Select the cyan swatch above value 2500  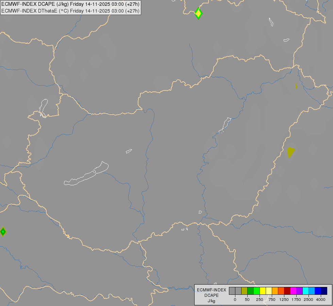[x=306, y=291]
